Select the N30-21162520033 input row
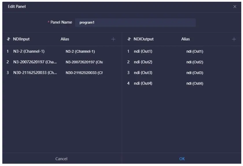This screenshot has width=243, height=166. pos(35,72)
